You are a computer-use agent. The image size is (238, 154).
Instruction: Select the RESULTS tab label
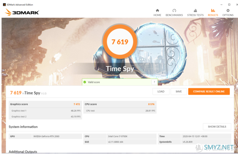(x=213, y=15)
